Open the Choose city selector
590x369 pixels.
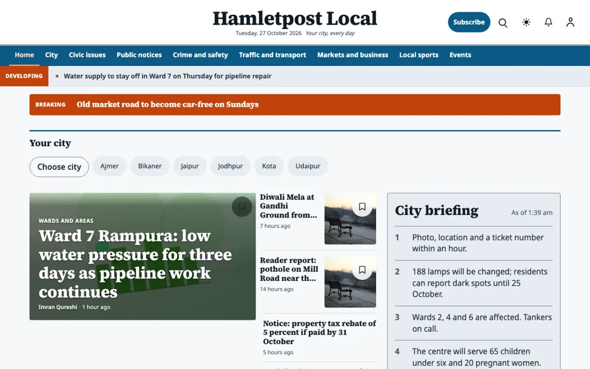click(59, 167)
